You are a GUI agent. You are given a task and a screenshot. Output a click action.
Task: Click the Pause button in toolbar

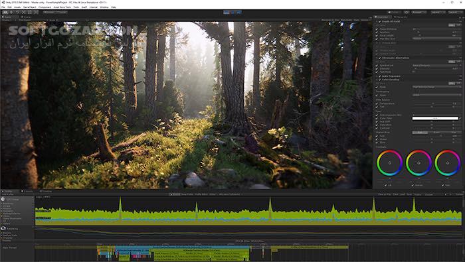pyautogui.click(x=232, y=12)
